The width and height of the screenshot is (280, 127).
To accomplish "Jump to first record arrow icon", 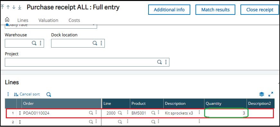I will (2, 7).
